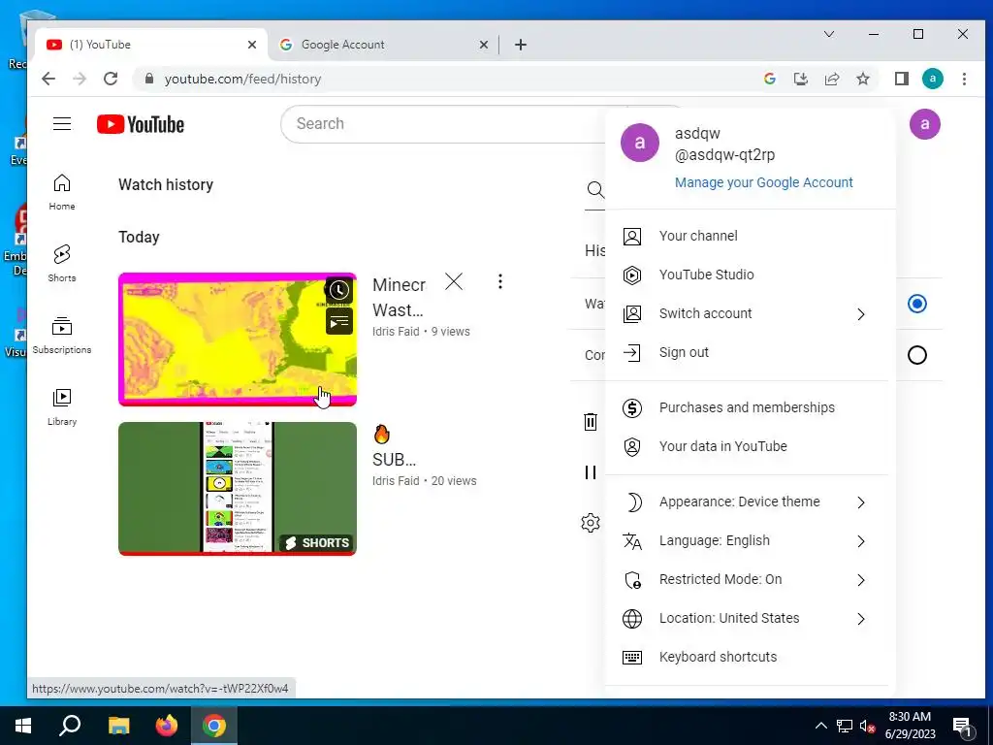The height and width of the screenshot is (745, 993).
Task: Open YouTube Studio menu item
Action: [746, 275]
